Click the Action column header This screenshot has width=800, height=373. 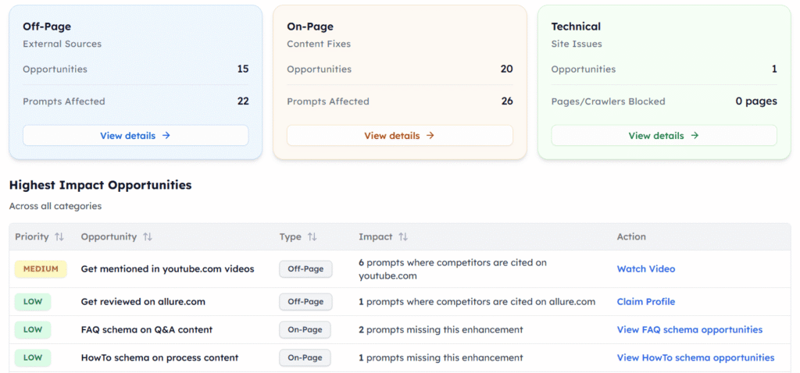point(631,237)
